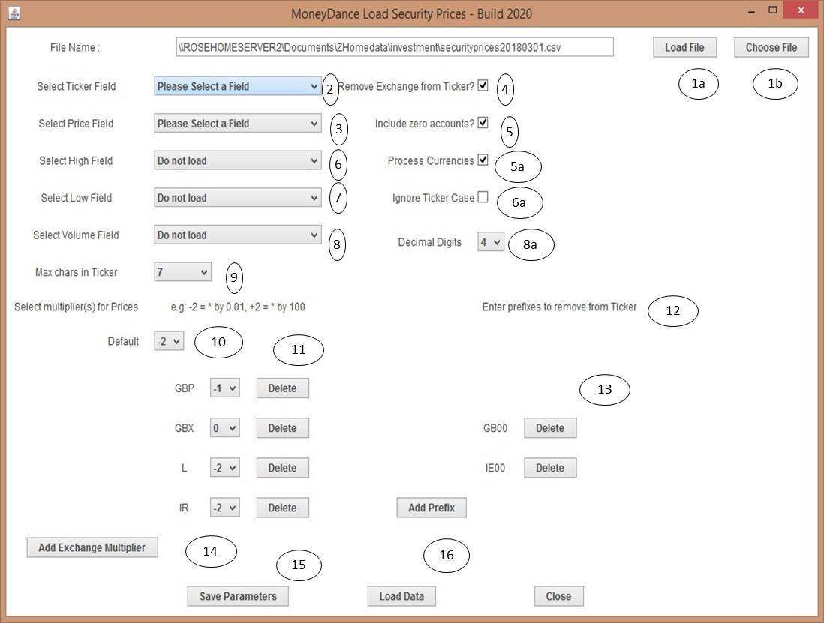Click the IE00 prefix text

[495, 468]
